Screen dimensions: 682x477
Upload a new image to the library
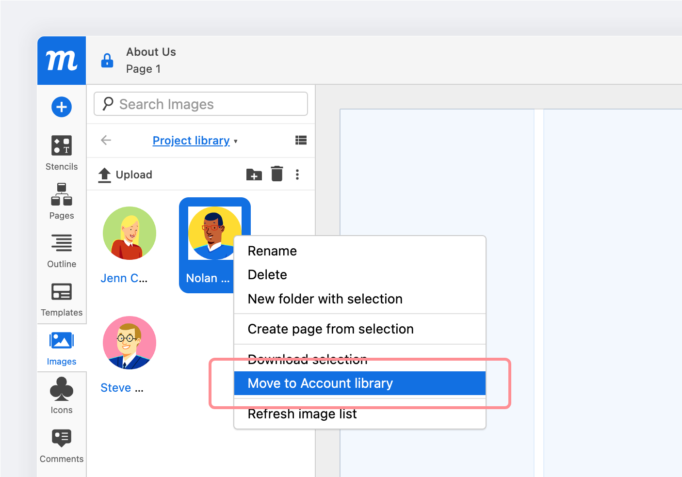(x=125, y=175)
